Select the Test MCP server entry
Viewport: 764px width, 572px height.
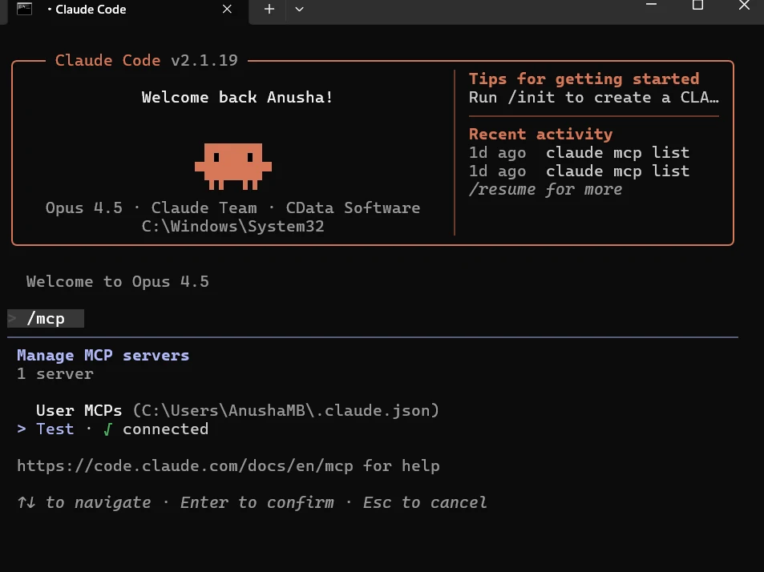tap(55, 429)
